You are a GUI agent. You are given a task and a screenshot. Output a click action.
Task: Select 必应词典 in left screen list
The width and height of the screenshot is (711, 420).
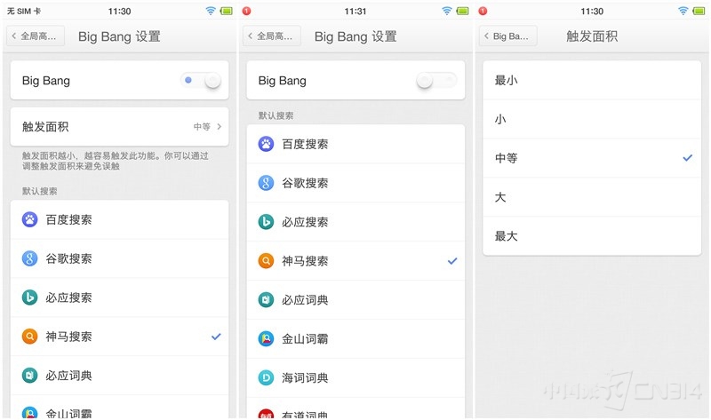pyautogui.click(x=119, y=376)
